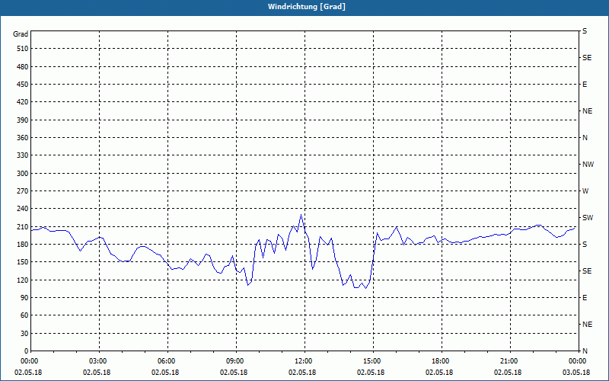Click the 300 degree axis value

(23, 173)
